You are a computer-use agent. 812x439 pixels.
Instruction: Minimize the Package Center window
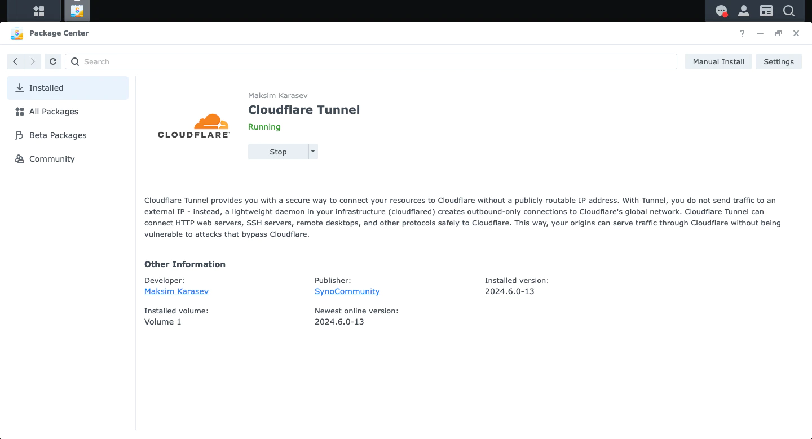point(760,33)
